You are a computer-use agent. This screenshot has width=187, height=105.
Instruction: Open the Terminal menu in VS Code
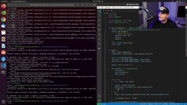(126, 8)
